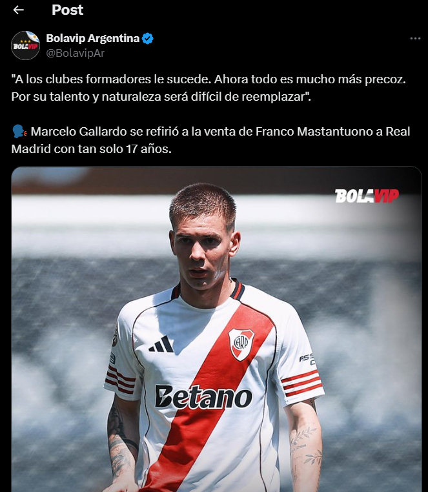Open the three-dot more options menu
The height and width of the screenshot is (492, 428).
pyautogui.click(x=415, y=38)
